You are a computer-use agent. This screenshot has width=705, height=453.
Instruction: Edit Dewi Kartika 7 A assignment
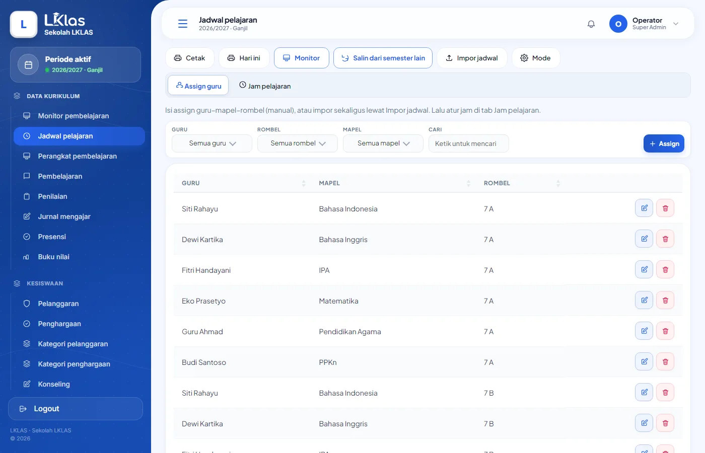point(644,239)
